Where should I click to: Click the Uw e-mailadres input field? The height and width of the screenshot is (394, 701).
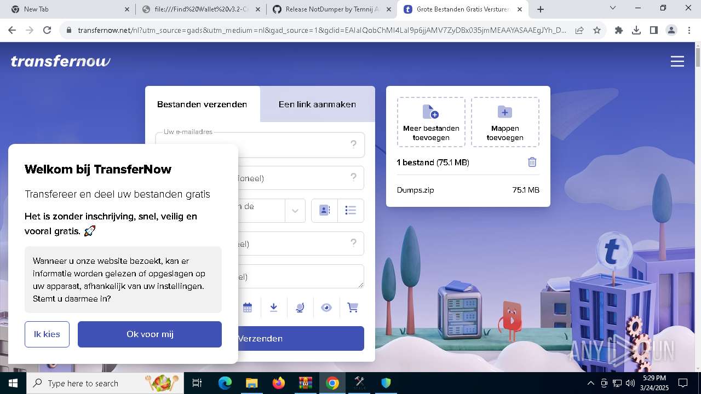[x=260, y=144]
